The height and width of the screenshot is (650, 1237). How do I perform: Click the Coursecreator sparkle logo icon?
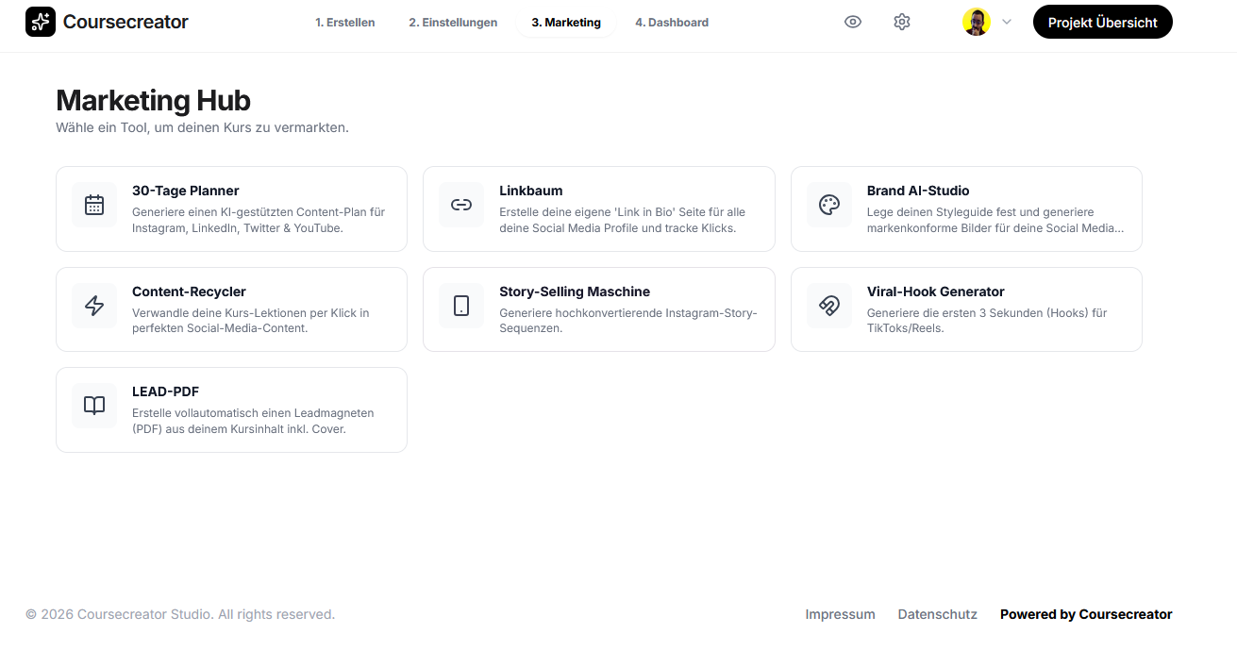[41, 22]
